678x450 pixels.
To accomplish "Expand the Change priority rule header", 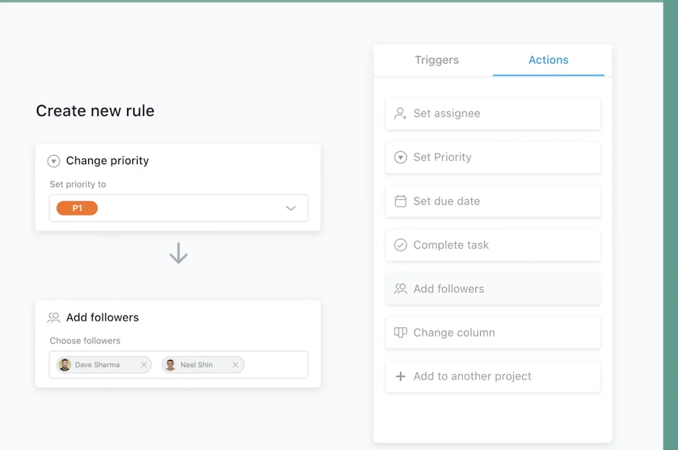I will (54, 160).
